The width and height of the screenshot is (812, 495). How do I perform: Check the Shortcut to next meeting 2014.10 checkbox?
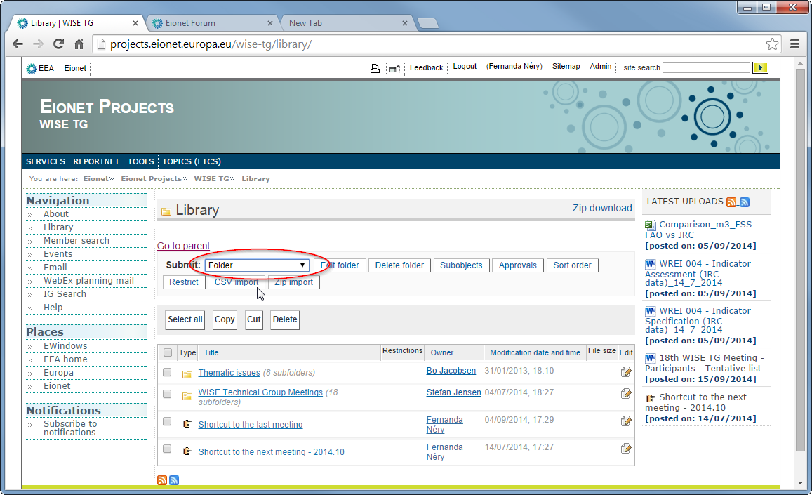click(x=167, y=449)
